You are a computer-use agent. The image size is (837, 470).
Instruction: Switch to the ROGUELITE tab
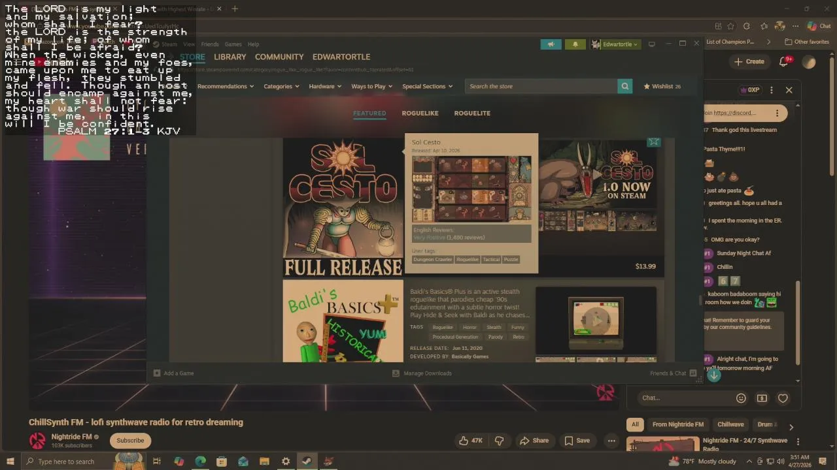click(x=472, y=113)
